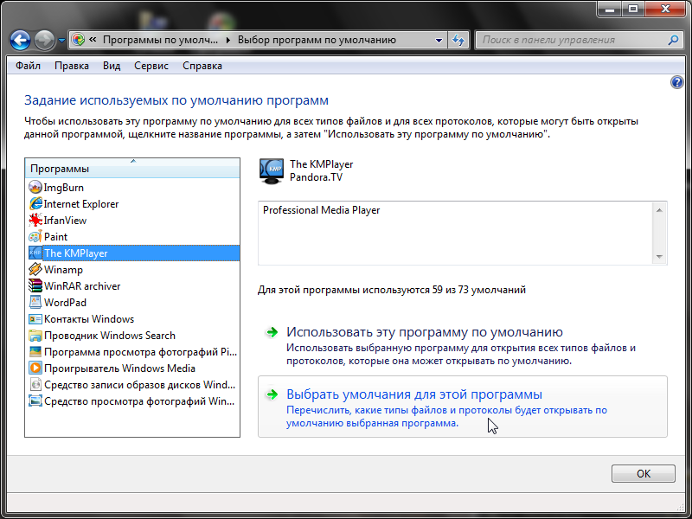Maximize the window
The height and width of the screenshot is (519, 692).
tap(633, 9)
